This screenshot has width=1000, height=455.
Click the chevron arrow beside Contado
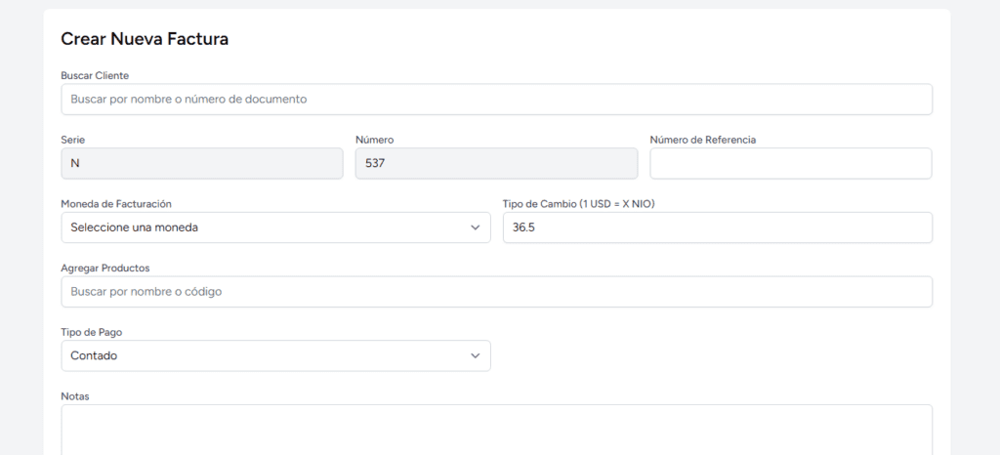click(475, 355)
